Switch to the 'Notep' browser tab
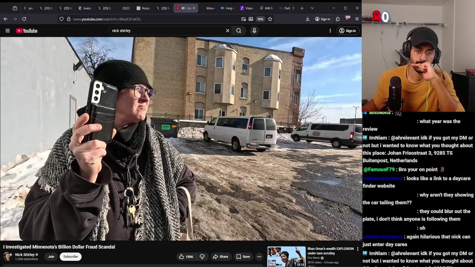 [x=143, y=8]
